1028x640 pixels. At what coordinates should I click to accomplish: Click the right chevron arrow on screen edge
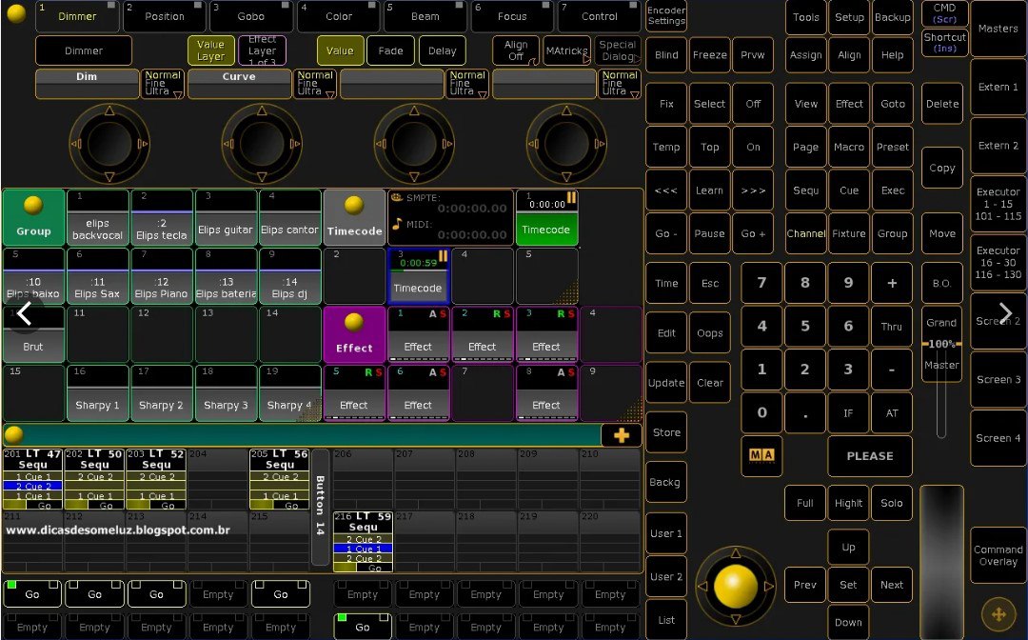[x=1004, y=312]
